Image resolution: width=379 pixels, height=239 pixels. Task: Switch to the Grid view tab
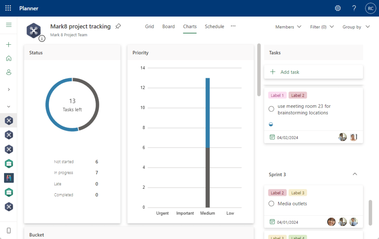coord(150,26)
